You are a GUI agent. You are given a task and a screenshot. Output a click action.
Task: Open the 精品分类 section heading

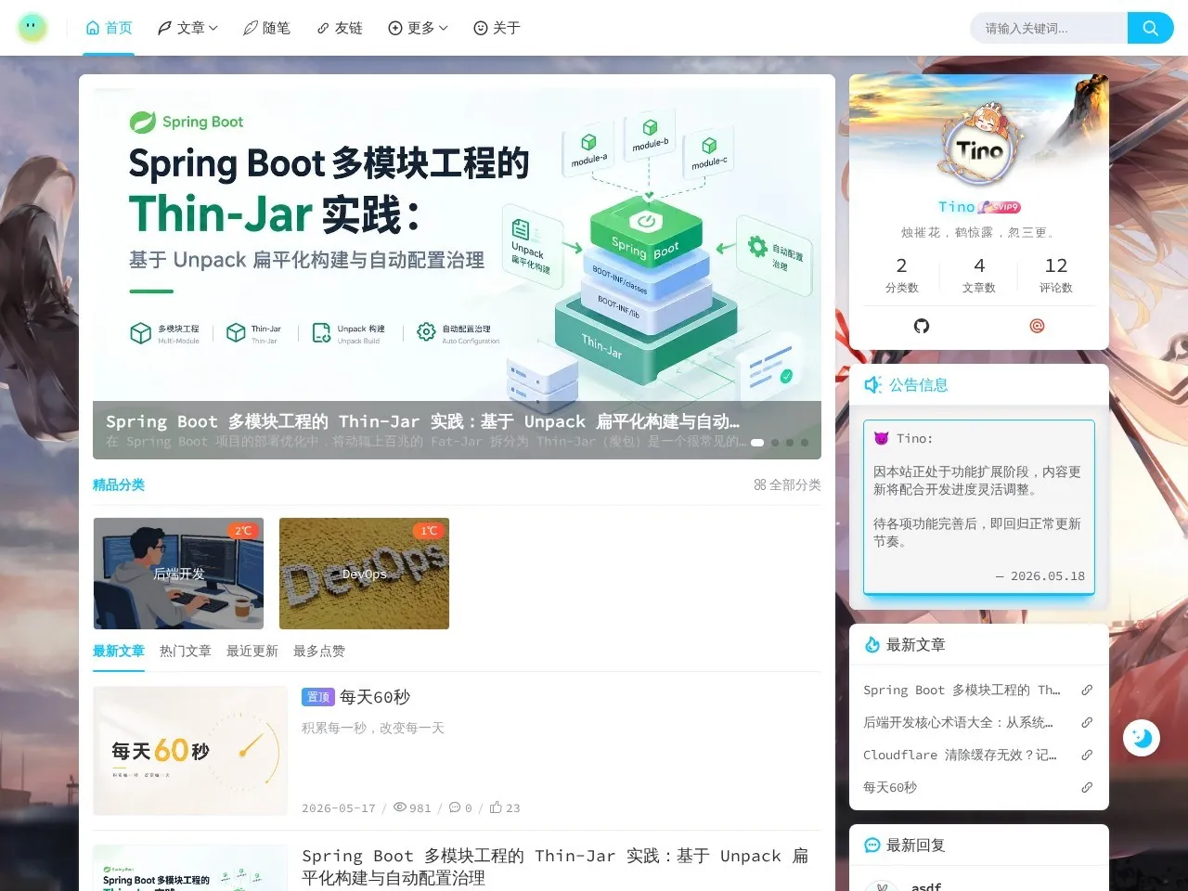[x=119, y=484]
